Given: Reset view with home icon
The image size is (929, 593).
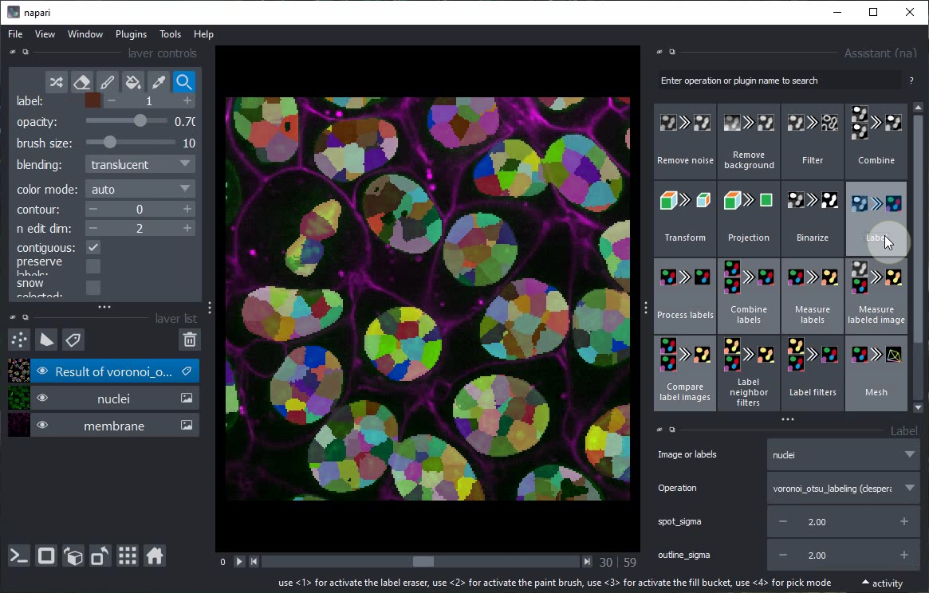Looking at the screenshot, I should [x=155, y=556].
